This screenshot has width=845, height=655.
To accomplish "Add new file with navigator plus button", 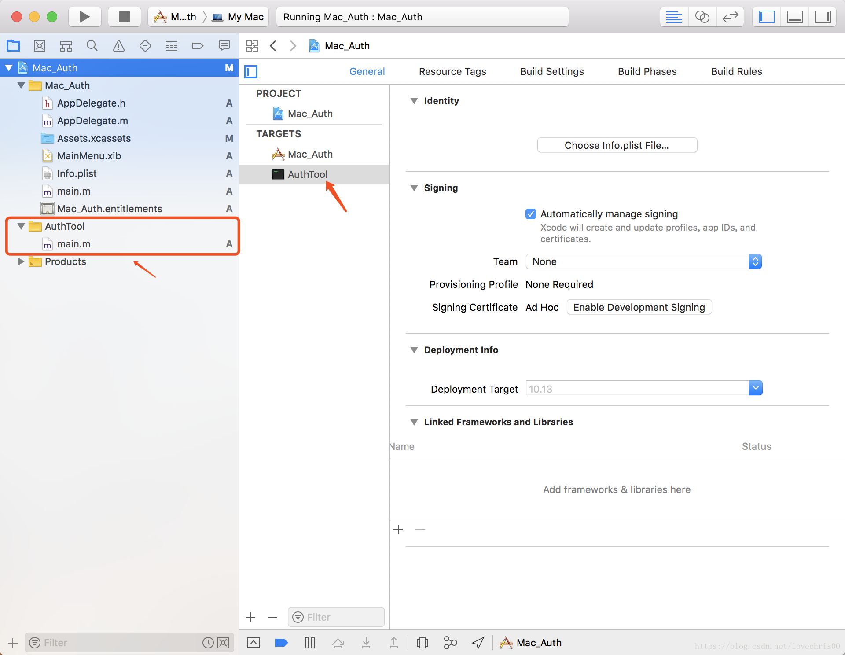I will point(13,643).
